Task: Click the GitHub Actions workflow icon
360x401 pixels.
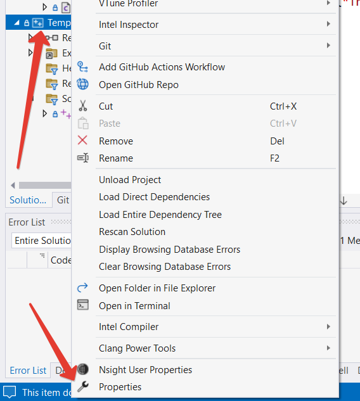Action: (82, 67)
